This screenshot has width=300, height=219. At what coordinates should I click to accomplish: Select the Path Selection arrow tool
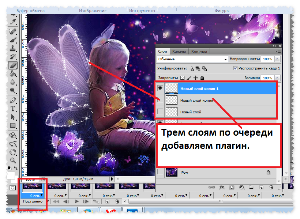[x=13, y=117]
